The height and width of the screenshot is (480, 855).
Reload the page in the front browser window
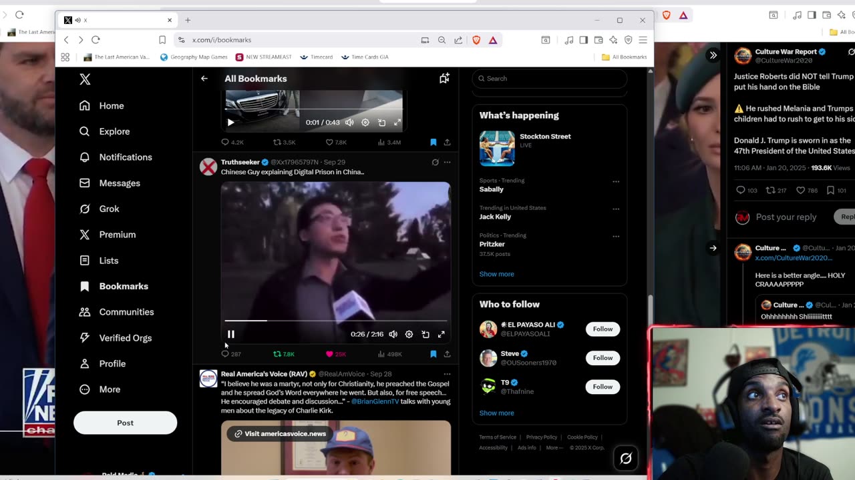coord(96,40)
